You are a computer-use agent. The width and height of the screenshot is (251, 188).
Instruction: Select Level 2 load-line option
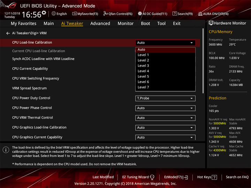pyautogui.click(x=165, y=61)
